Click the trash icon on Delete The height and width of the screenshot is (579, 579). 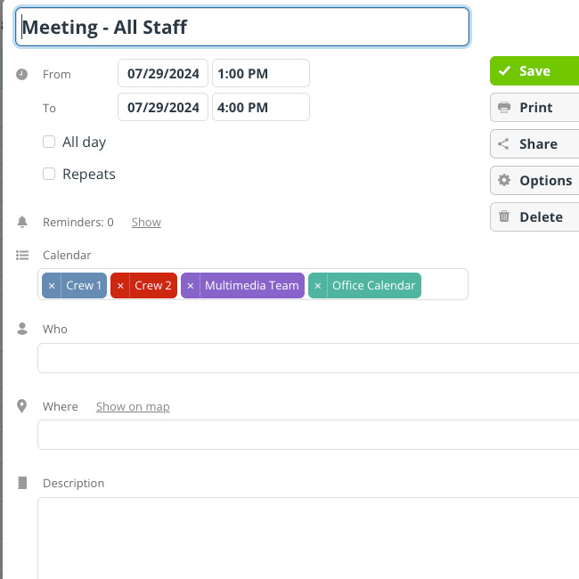[504, 216]
